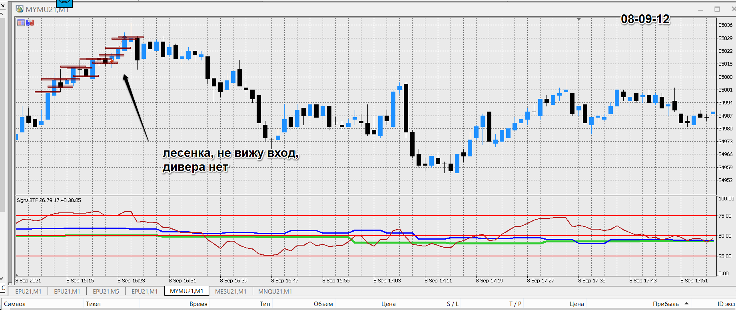Click the 35001 price scale label
The height and width of the screenshot is (310, 736).
[726, 90]
